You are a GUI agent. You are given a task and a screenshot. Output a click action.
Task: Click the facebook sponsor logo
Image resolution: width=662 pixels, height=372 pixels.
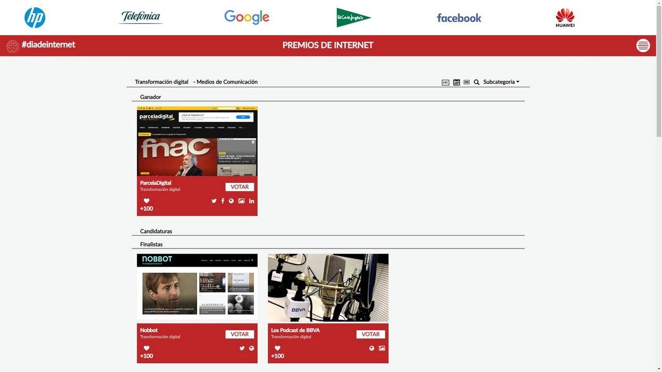[459, 18]
